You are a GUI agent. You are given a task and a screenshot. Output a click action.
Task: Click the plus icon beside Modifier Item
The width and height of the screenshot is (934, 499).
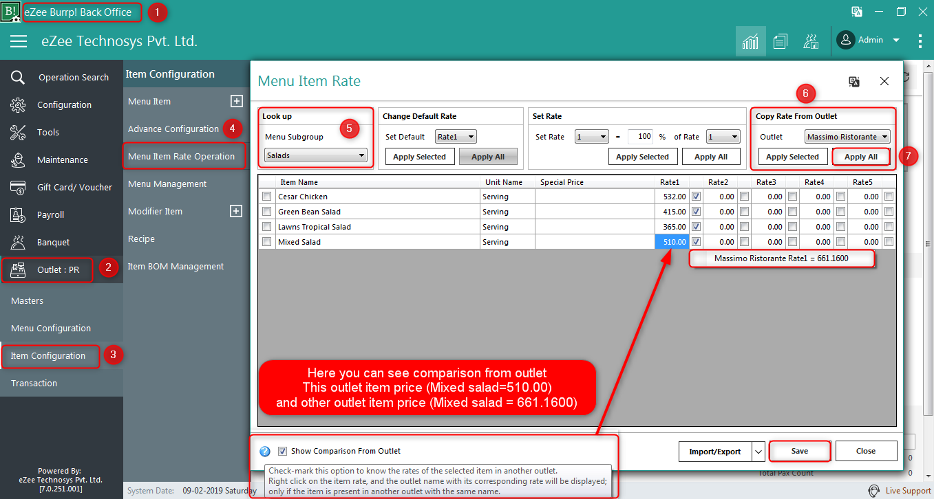(x=236, y=211)
